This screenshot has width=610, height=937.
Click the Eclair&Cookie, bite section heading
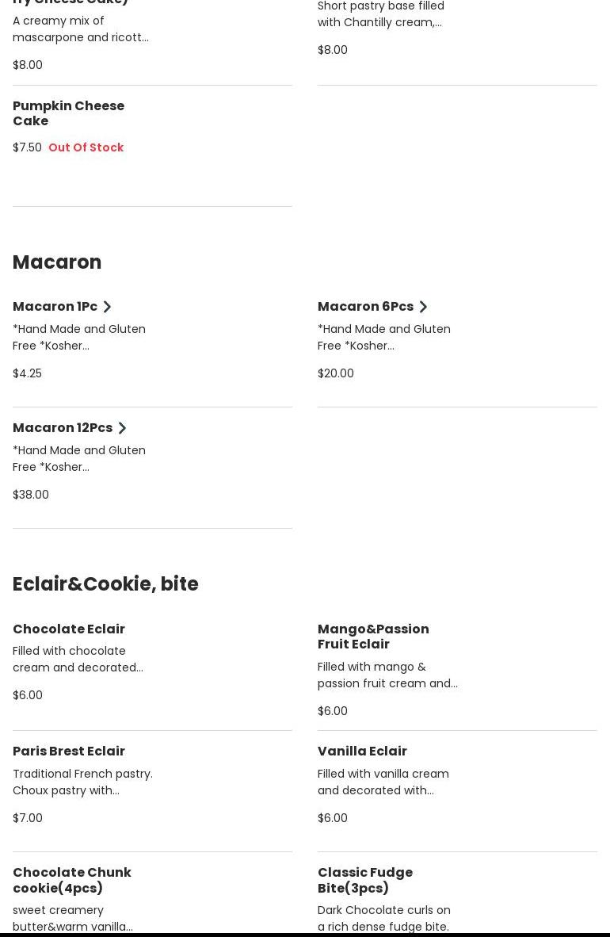click(x=105, y=584)
